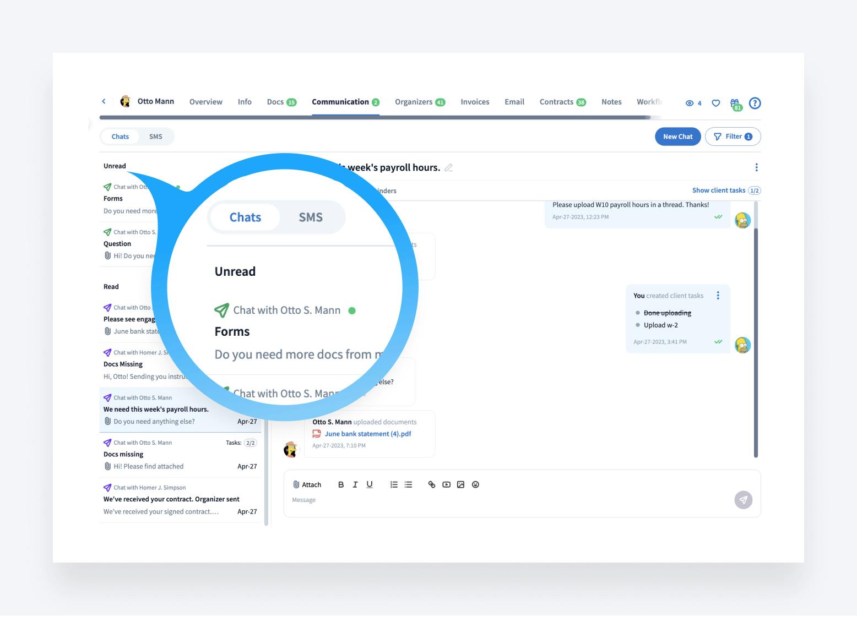Screen dimensions: 857x622
Task: Click the gift icon with 81 badge
Action: 735,103
